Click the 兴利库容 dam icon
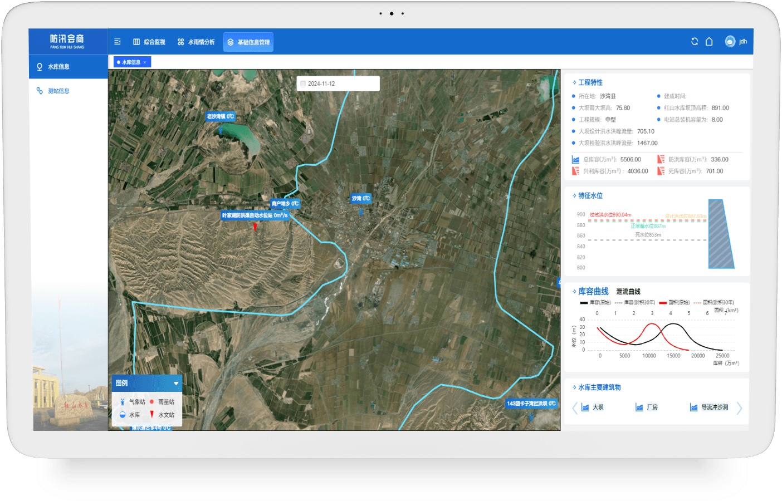This screenshot has height=501, width=782. pyautogui.click(x=576, y=171)
